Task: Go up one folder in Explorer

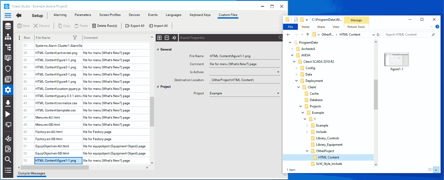Action: tap(308, 35)
